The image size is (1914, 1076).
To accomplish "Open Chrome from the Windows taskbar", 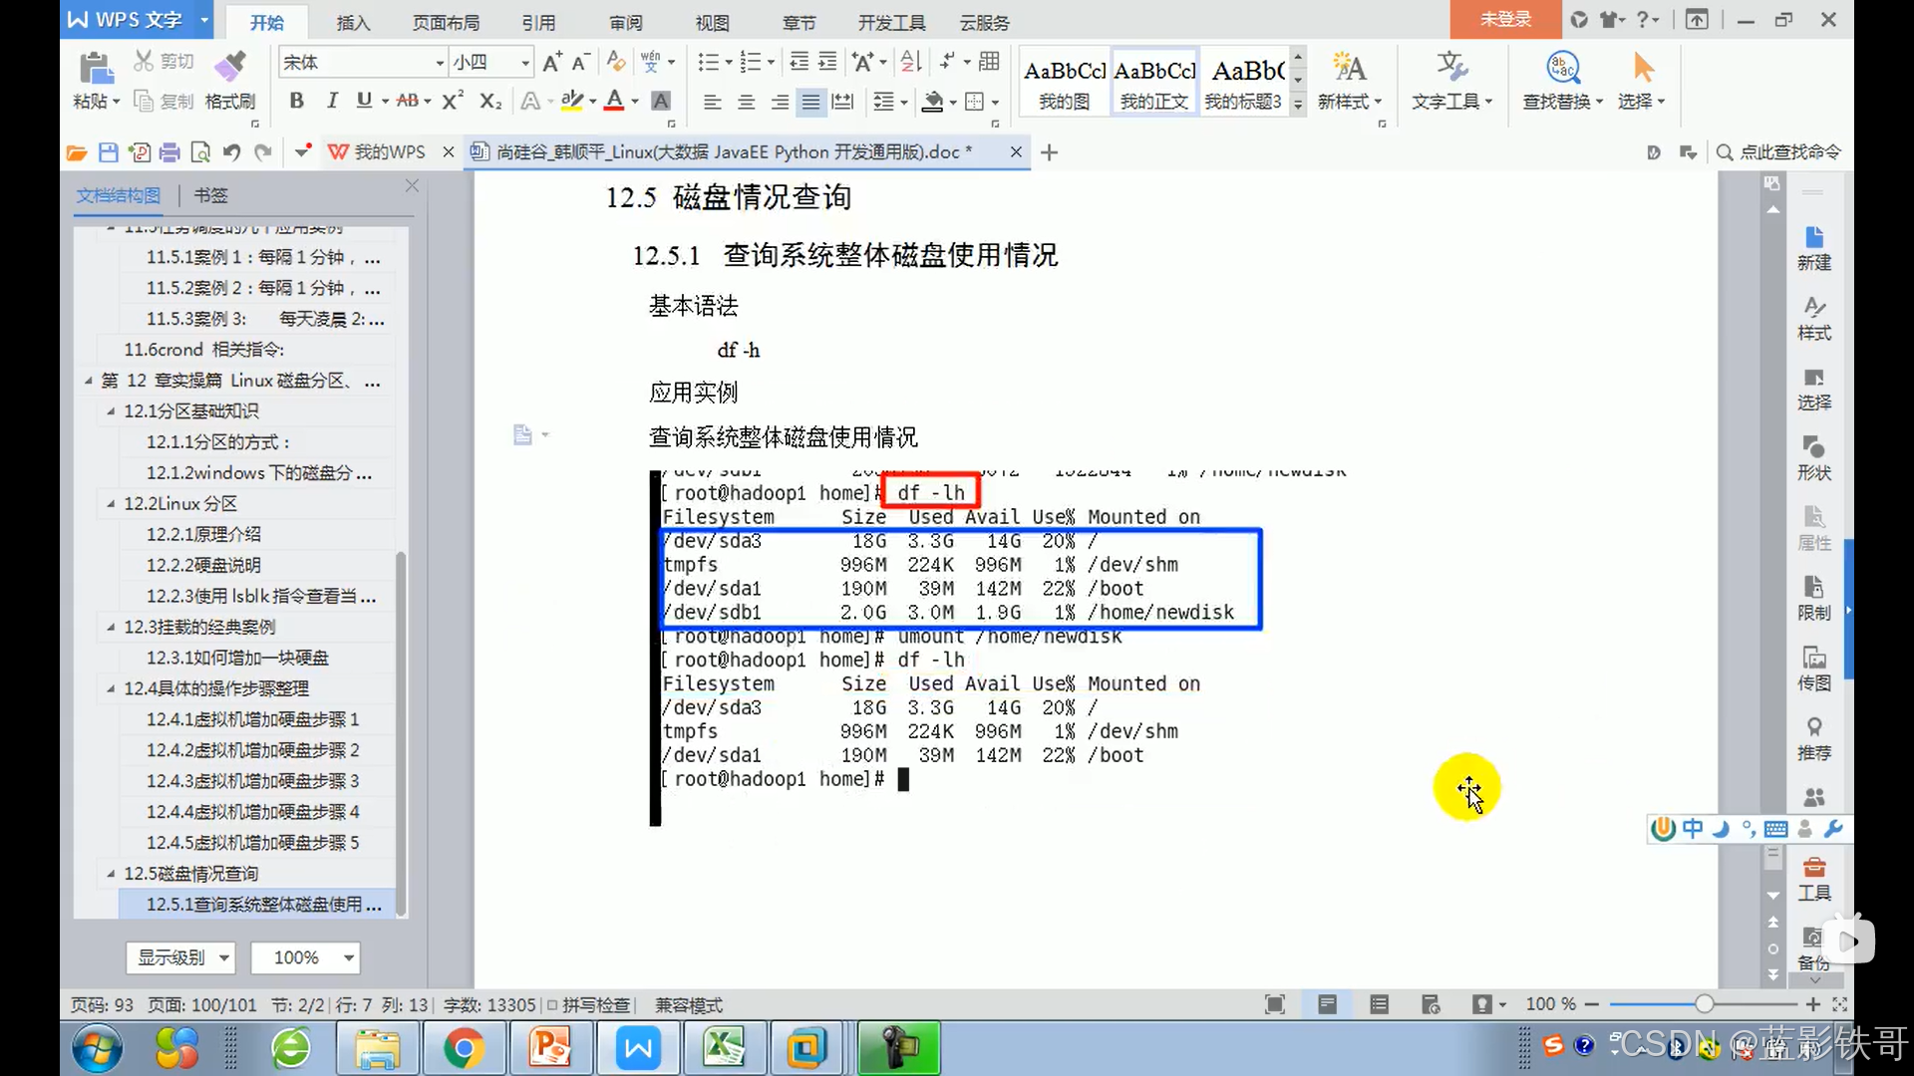I will (464, 1048).
